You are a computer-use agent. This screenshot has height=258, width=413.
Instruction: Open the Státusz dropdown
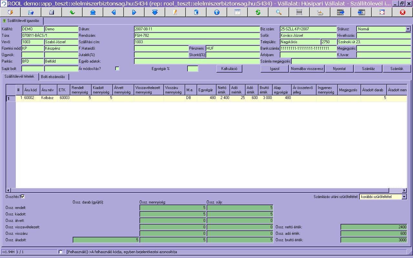(408, 29)
